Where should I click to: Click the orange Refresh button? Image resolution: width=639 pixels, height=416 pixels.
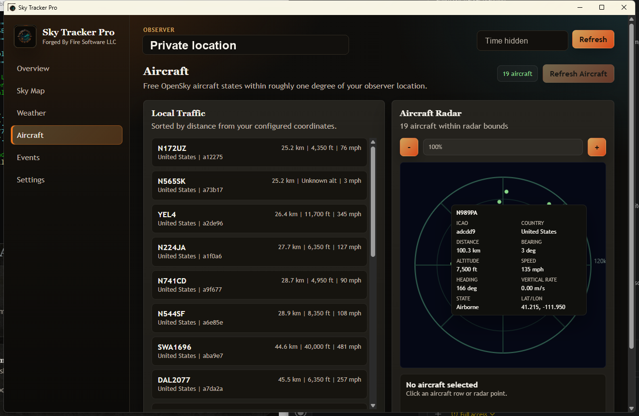click(x=593, y=40)
